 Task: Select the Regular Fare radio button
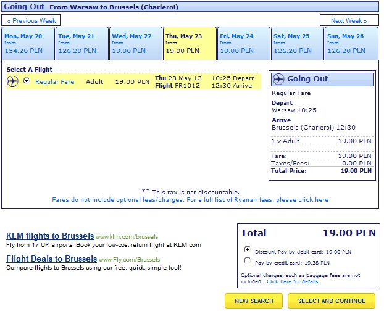(27, 81)
